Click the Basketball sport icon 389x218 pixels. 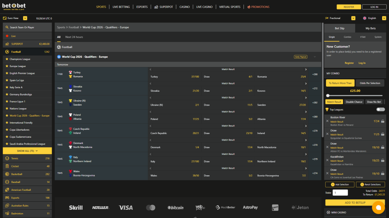click(x=7, y=174)
